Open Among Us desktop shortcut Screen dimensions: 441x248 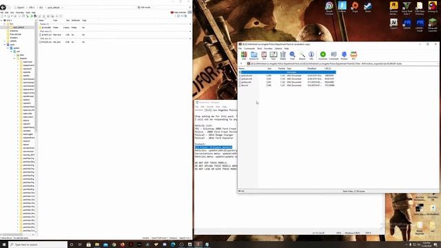point(433,7)
